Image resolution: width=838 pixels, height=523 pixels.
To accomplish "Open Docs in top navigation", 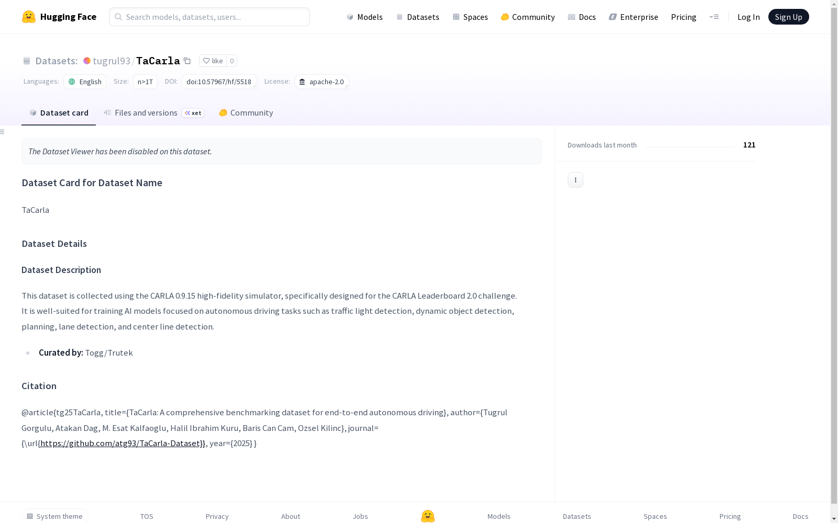I will (582, 17).
